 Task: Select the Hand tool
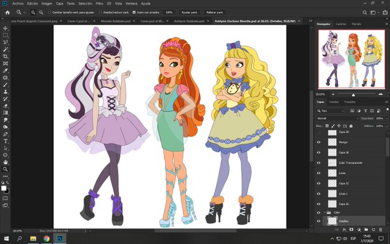click(x=5, y=162)
